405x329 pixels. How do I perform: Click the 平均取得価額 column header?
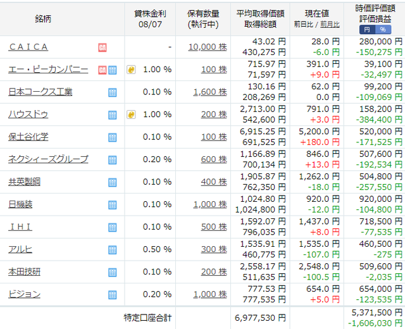pos(260,19)
